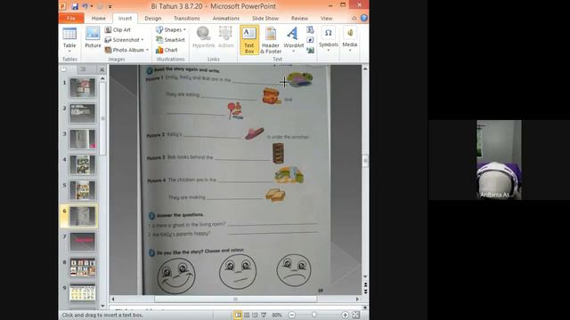The width and height of the screenshot is (570, 320).
Task: Select slide 9 thumbnail
Action: coord(83,293)
